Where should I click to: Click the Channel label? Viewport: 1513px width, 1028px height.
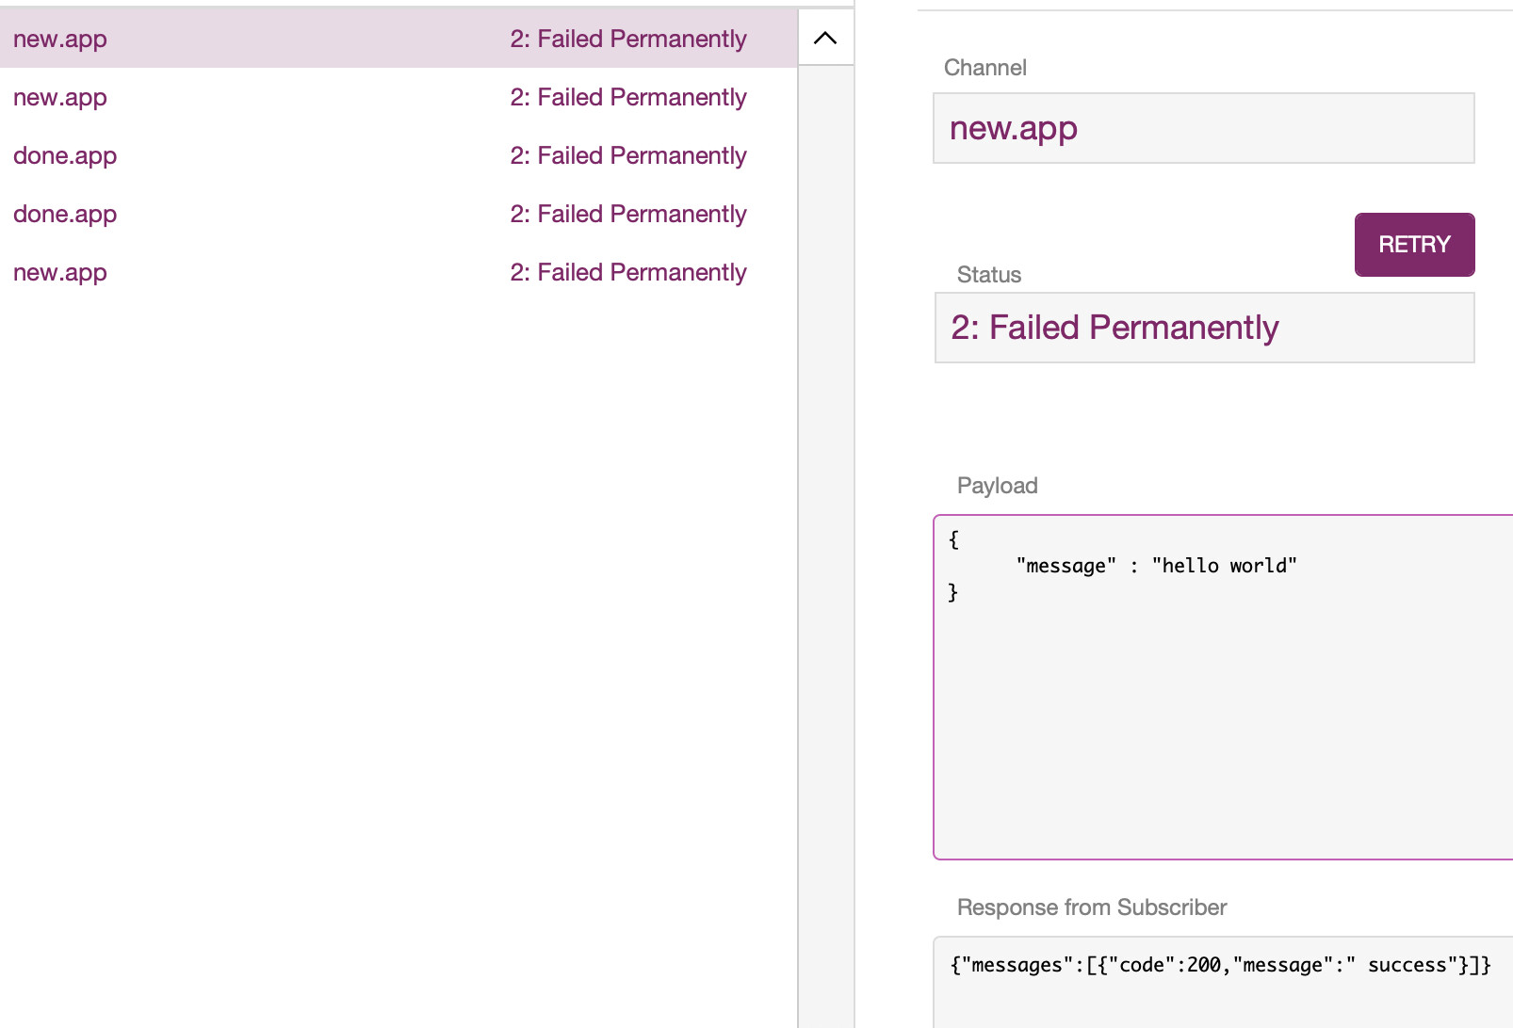984,68
